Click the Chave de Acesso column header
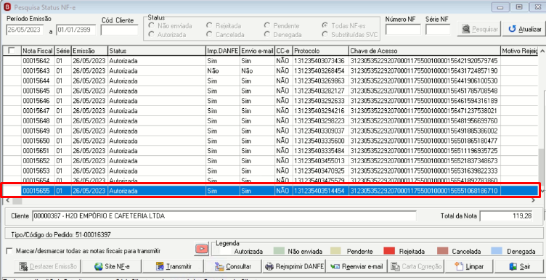Screen dimensions: 546x280 pos(424,51)
